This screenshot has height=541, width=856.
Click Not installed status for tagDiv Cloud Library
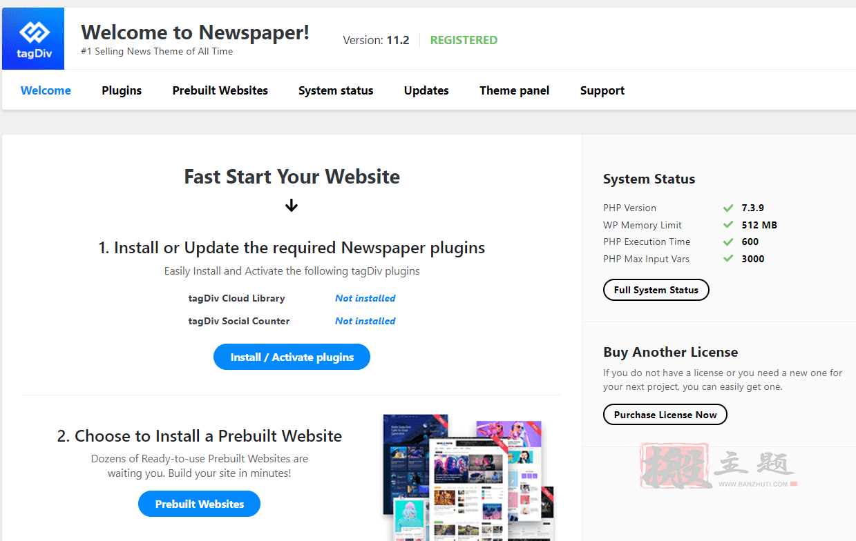point(365,298)
